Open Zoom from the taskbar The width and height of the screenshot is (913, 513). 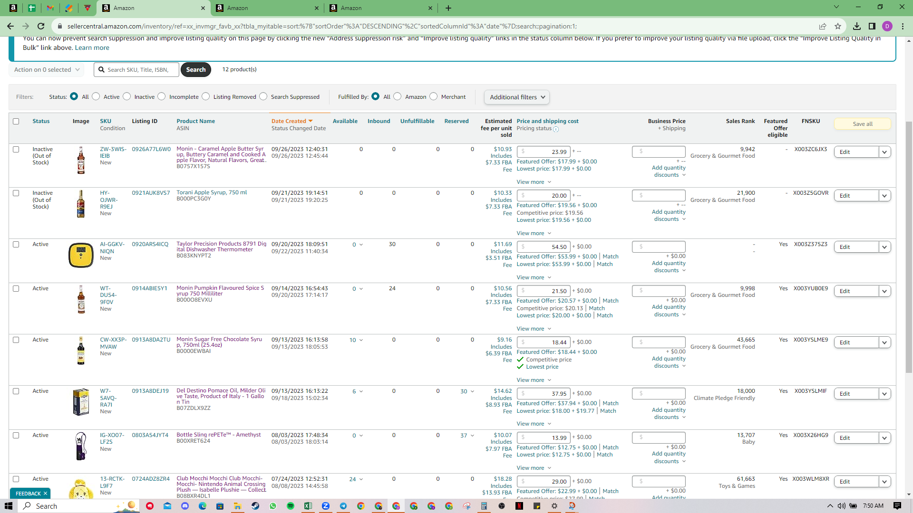[326, 506]
